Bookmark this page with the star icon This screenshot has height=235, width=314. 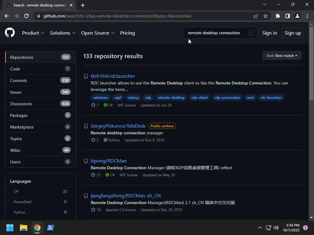[266, 16]
